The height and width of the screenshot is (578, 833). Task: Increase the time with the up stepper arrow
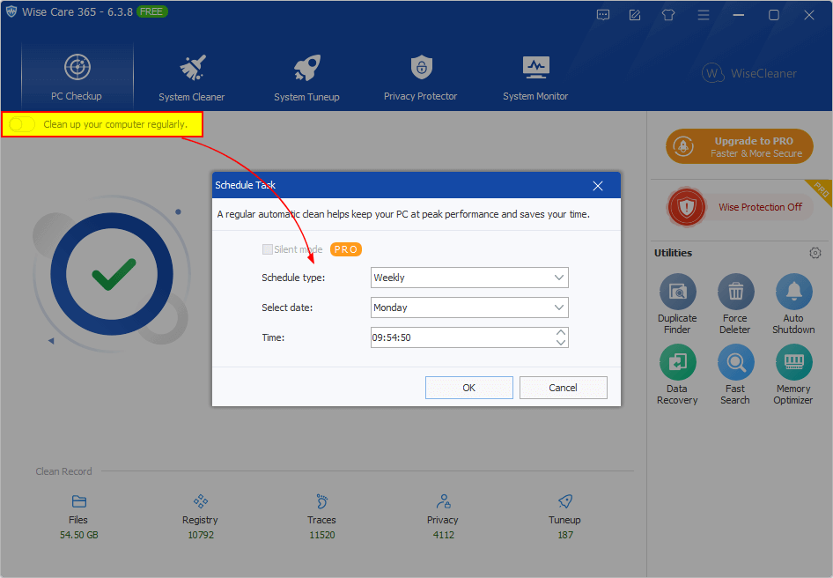[x=560, y=332]
